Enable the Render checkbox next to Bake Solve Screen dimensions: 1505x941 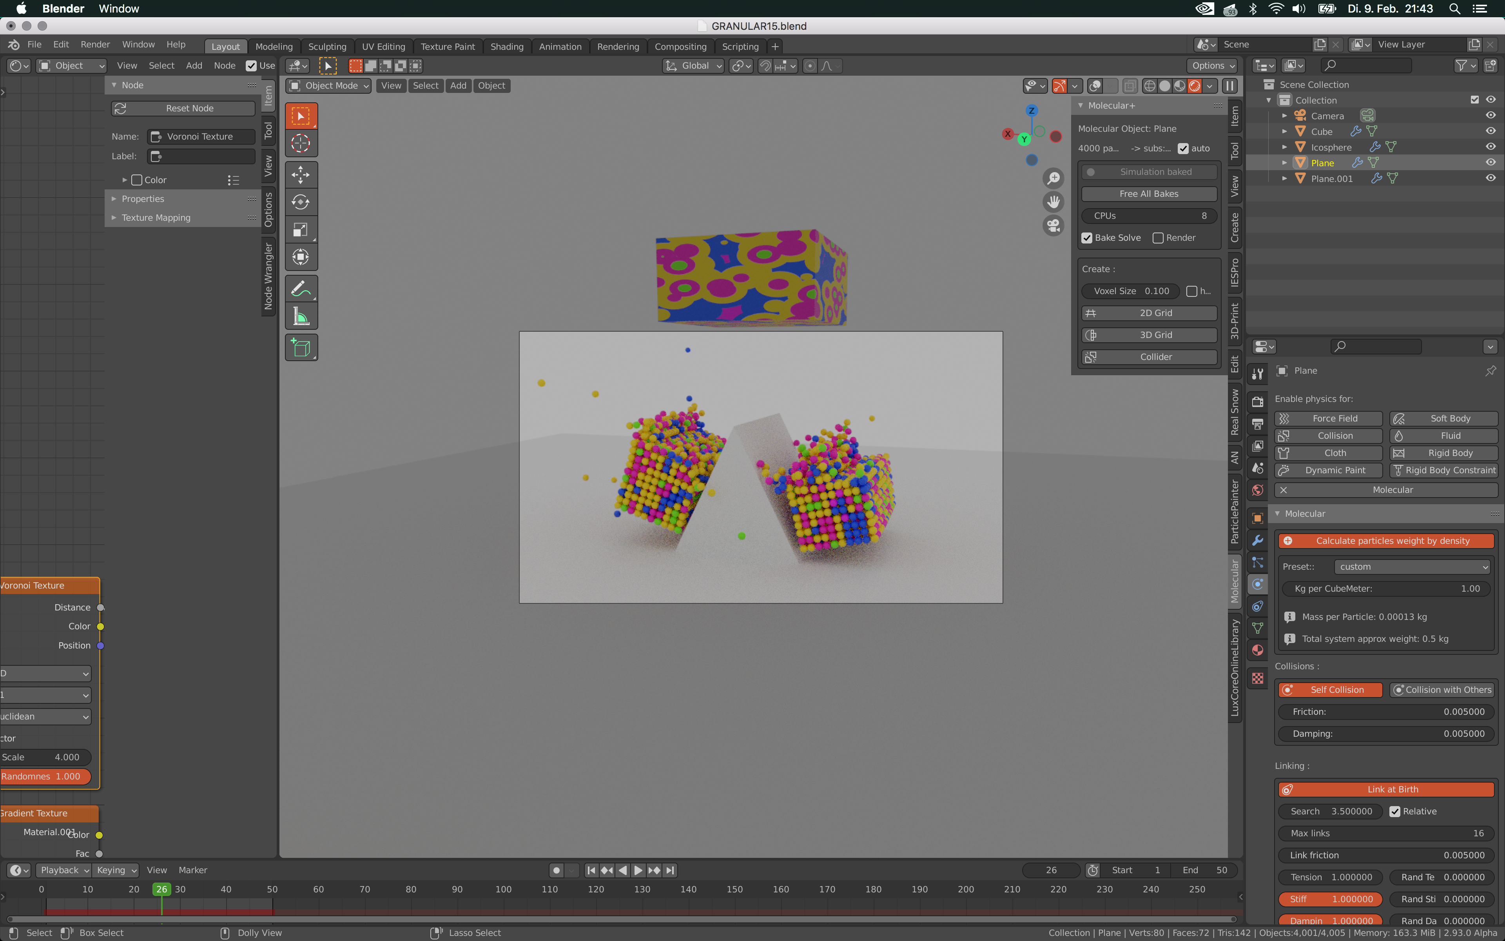pyautogui.click(x=1158, y=238)
